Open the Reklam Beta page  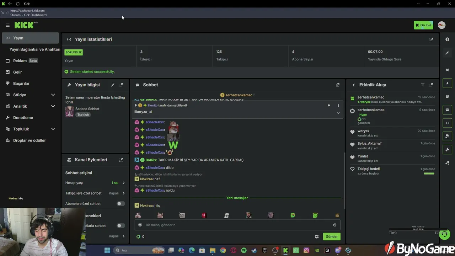click(30, 61)
